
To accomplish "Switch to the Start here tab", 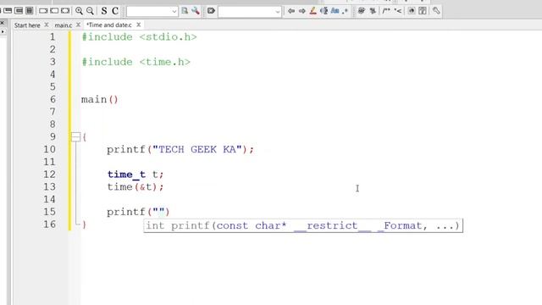I will click(x=27, y=25).
